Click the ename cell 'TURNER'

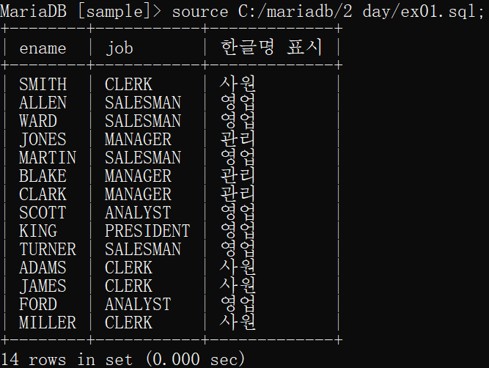click(48, 249)
